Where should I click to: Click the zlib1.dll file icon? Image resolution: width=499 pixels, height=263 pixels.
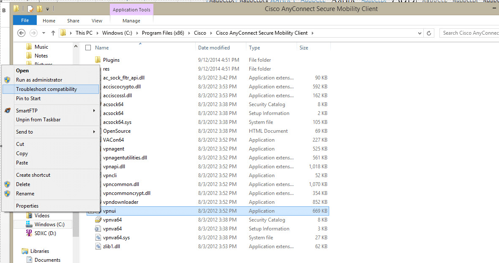(x=98, y=247)
